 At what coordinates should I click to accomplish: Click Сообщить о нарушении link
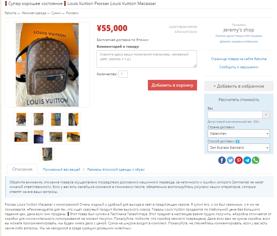coord(239,67)
